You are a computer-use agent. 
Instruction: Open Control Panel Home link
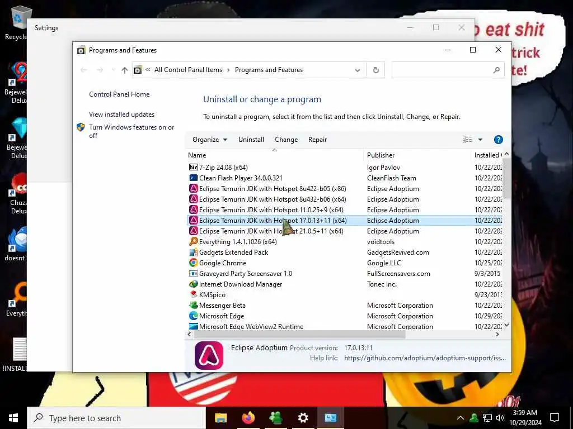[x=119, y=94]
